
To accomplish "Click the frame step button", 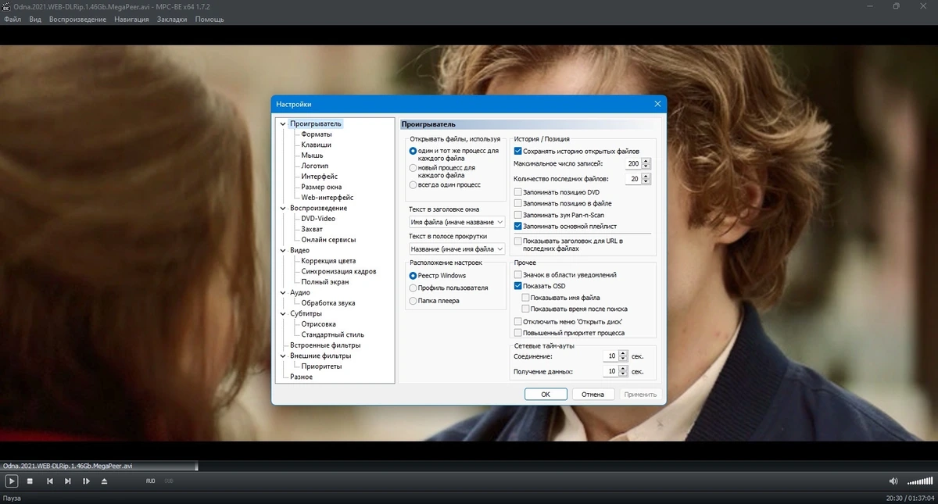I will [x=87, y=481].
